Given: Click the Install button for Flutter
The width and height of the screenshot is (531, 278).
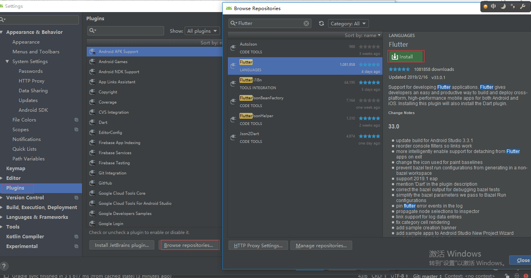Looking at the screenshot, I should click(406, 56).
